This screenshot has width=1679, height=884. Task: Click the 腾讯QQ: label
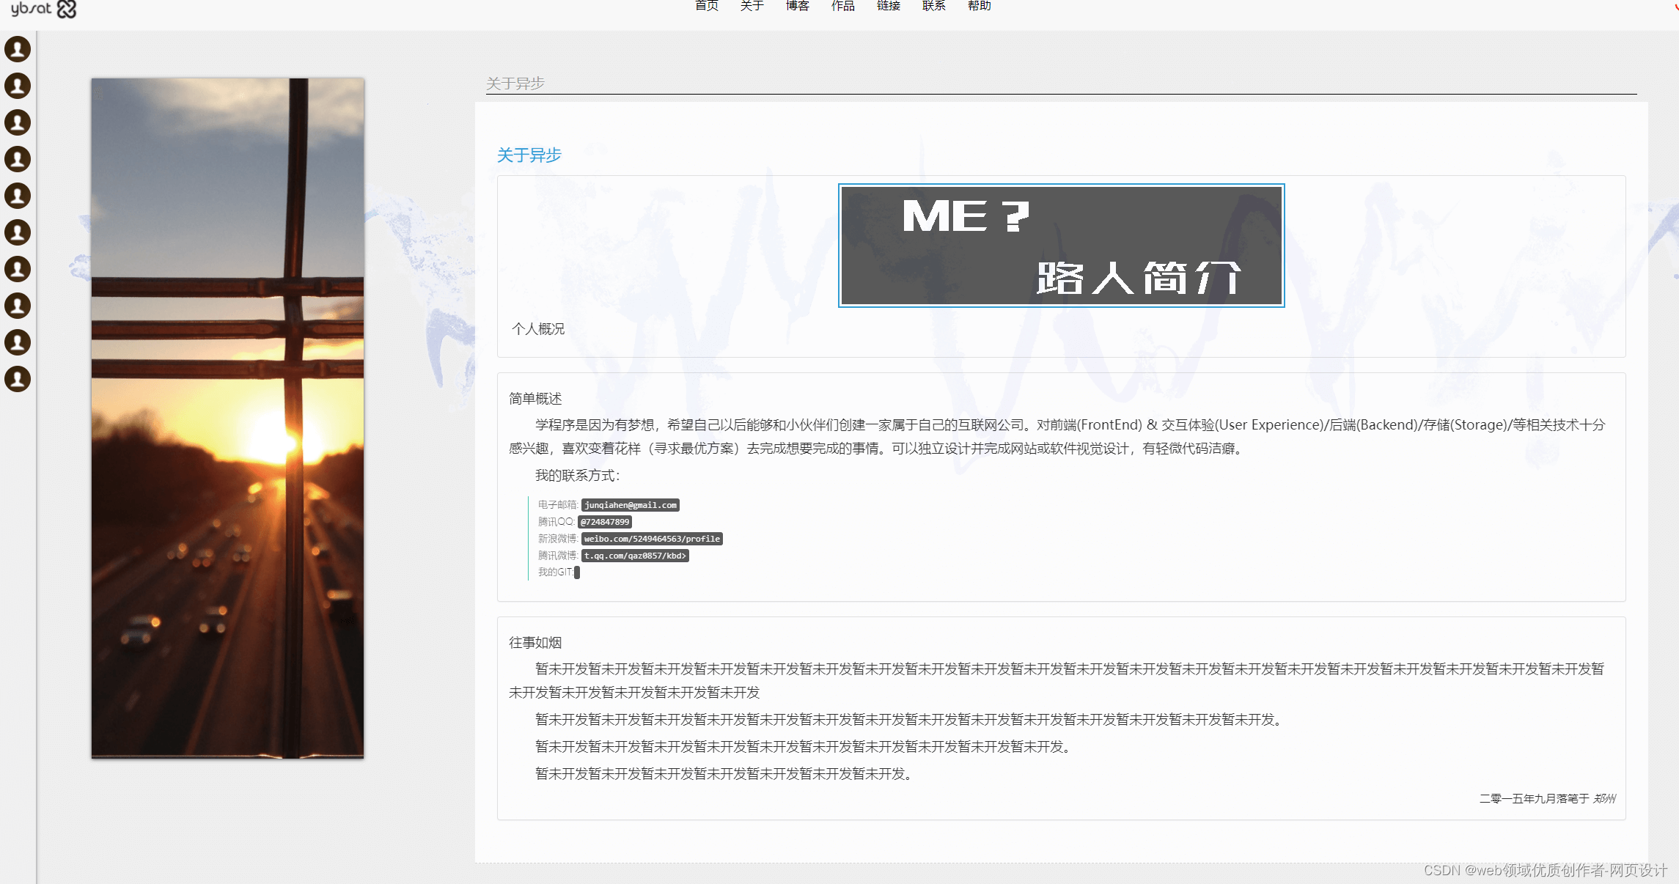[557, 522]
